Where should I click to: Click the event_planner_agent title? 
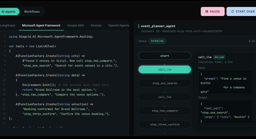[158, 26]
